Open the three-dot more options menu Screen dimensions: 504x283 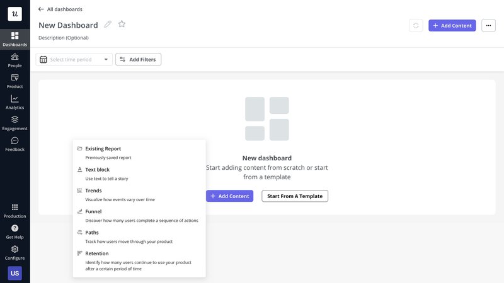488,25
